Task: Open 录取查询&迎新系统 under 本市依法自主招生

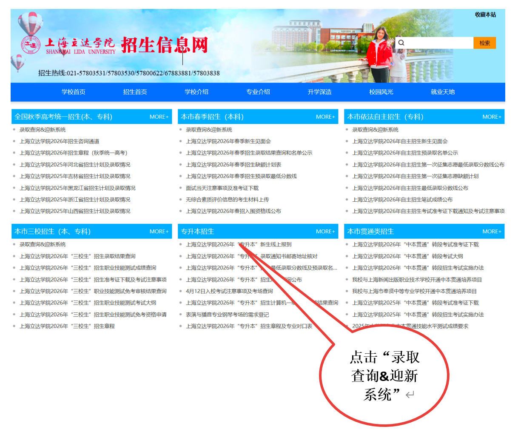Action: pyautogui.click(x=375, y=130)
